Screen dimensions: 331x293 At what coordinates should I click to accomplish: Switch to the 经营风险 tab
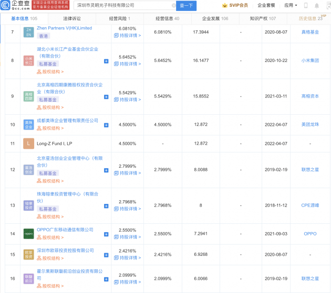pyautogui.click(x=119, y=18)
